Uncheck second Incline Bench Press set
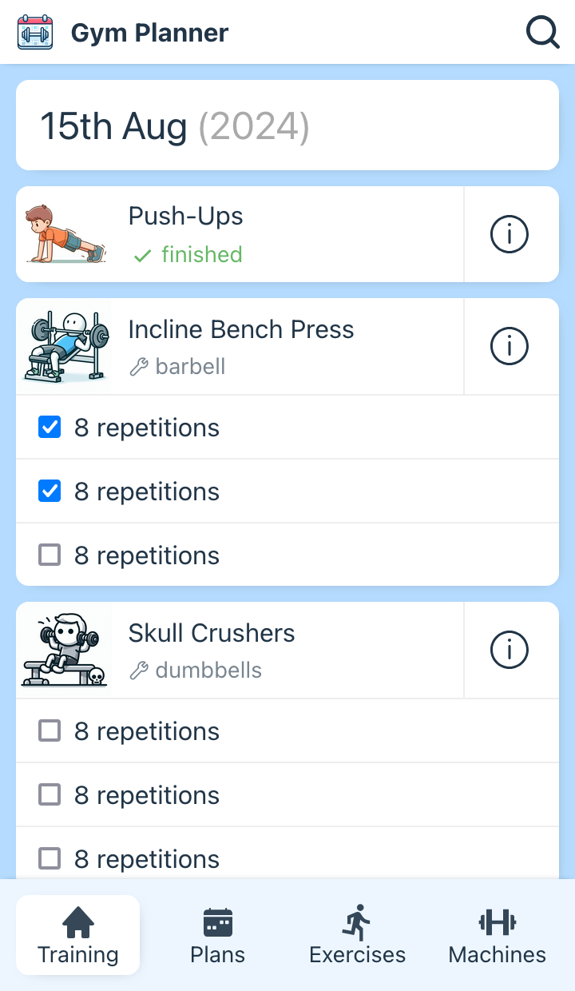This screenshot has height=991, width=575. (x=50, y=492)
